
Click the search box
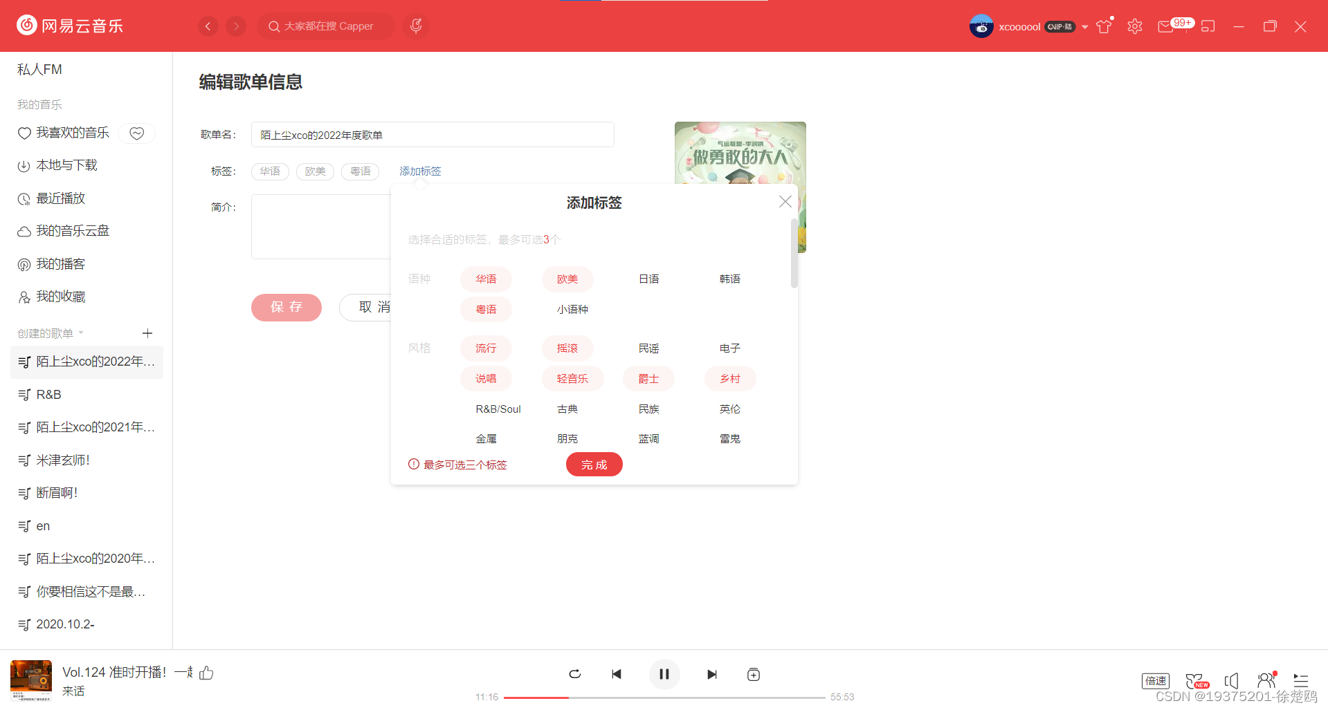click(x=326, y=26)
